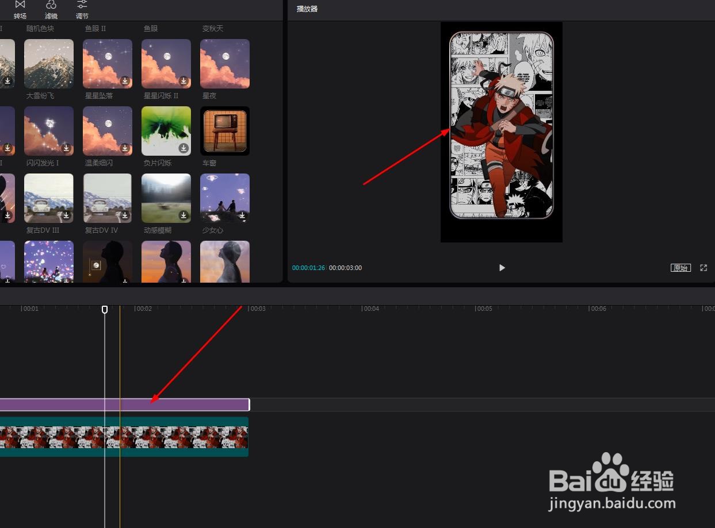Select the 星夜 effect thumbnail
The image size is (715, 528).
[x=225, y=64]
